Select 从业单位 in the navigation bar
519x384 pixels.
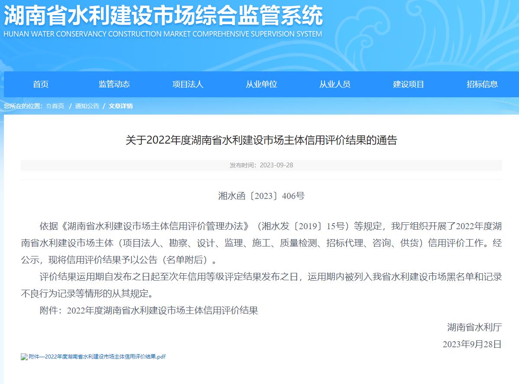point(261,84)
